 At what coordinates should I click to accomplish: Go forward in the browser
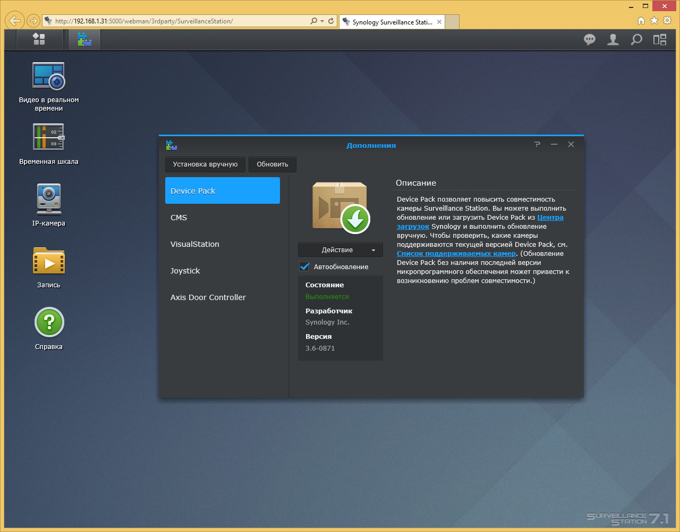[33, 21]
